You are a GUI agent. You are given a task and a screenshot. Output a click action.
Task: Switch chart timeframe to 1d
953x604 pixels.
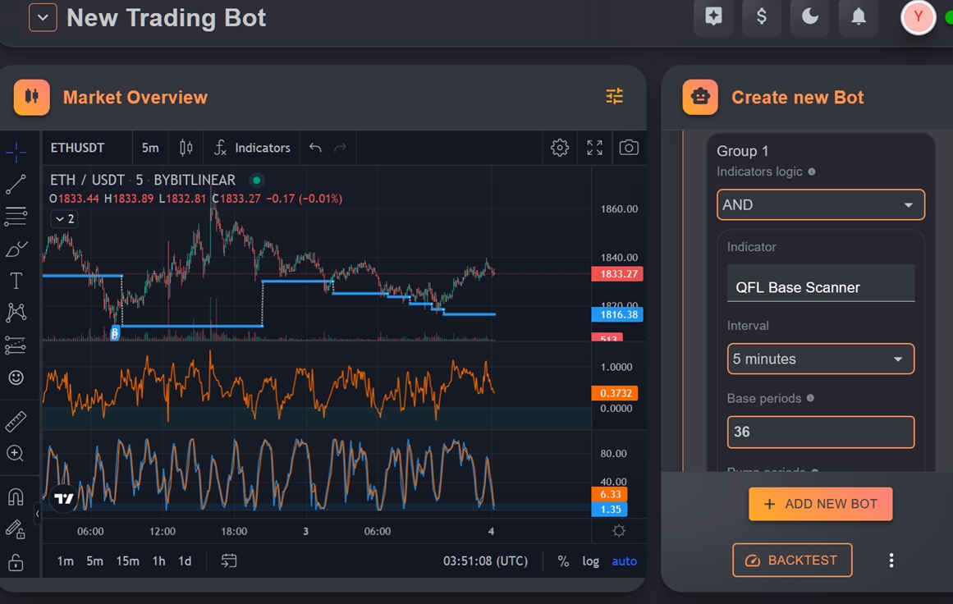tap(185, 561)
